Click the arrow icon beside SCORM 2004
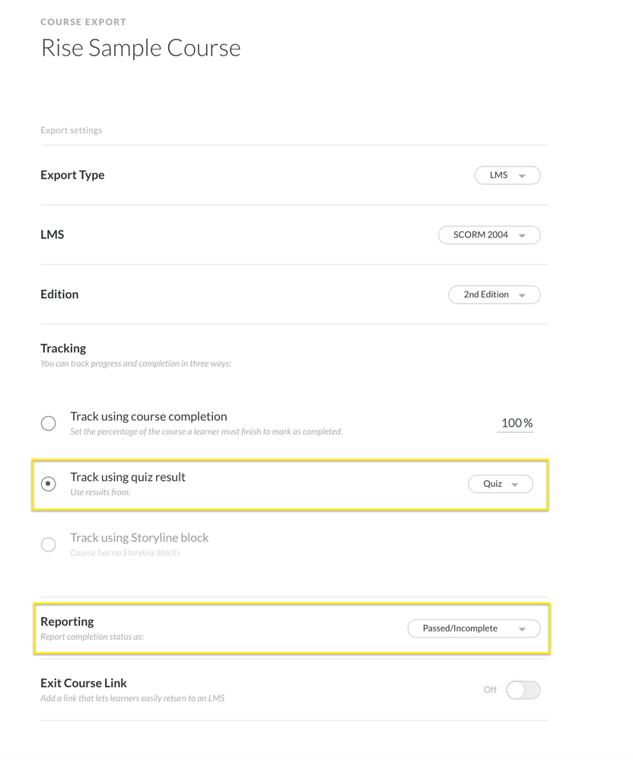This screenshot has width=633, height=760. [x=523, y=236]
